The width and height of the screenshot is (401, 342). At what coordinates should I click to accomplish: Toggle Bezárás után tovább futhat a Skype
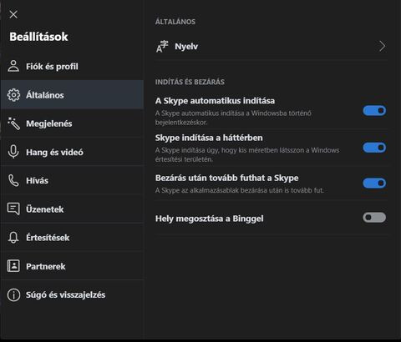coord(374,183)
